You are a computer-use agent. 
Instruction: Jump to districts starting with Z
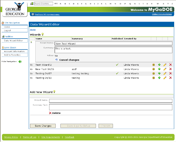pos(172,4)
